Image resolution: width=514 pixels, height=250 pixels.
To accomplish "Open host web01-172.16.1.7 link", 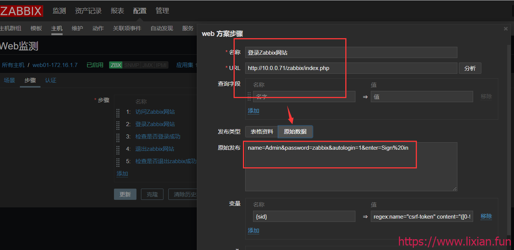I will pos(55,65).
